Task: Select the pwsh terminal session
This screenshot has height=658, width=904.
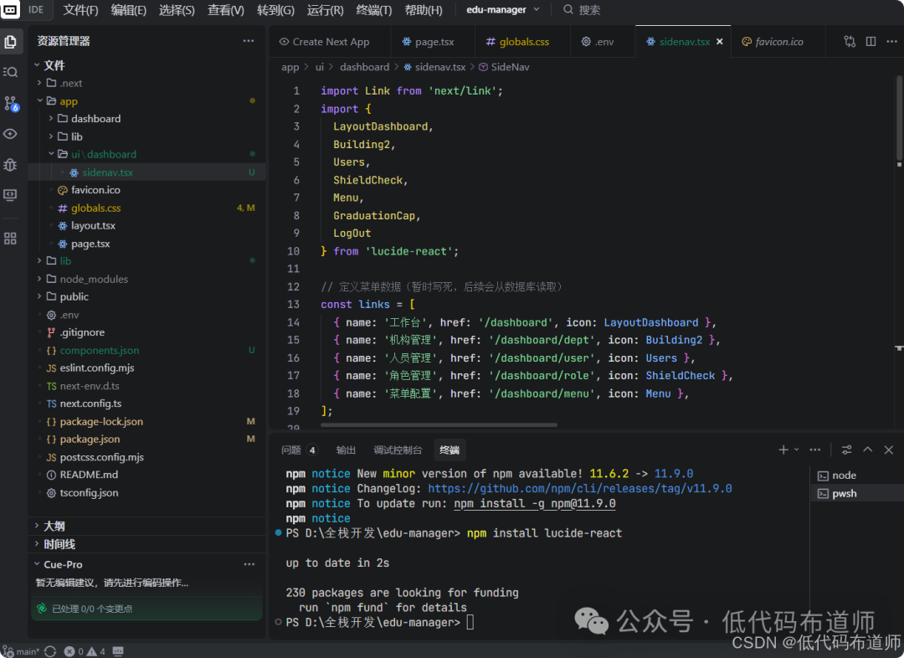Action: 844,493
